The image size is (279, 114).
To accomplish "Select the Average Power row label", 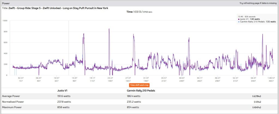I will click(11, 96).
